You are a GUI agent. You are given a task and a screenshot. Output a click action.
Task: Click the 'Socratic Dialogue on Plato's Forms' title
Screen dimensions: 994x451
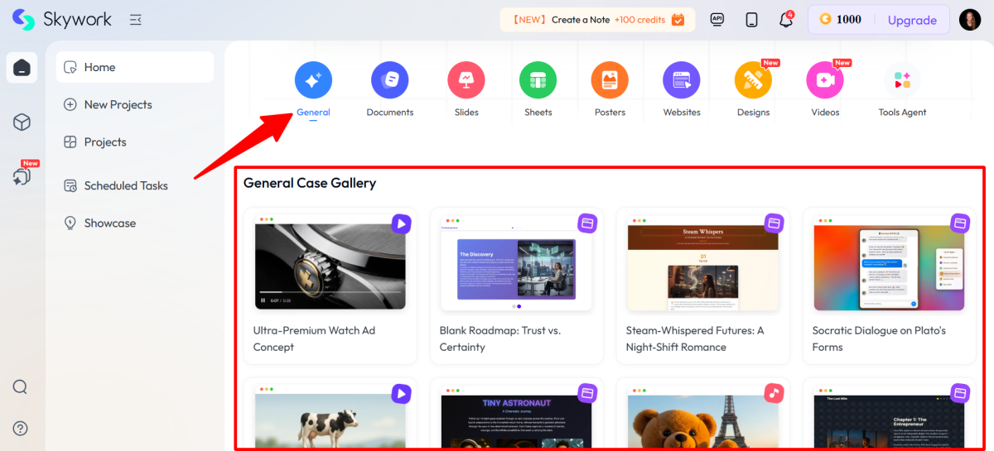pos(879,338)
